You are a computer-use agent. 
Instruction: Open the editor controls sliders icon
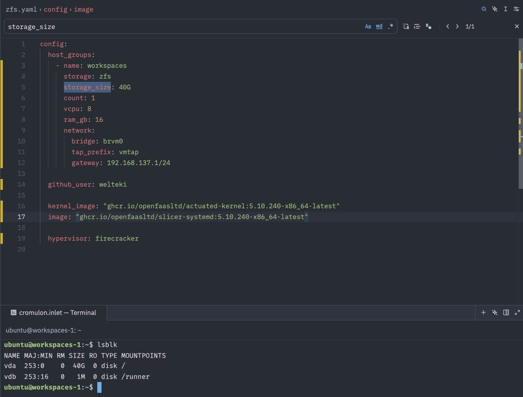point(516,9)
